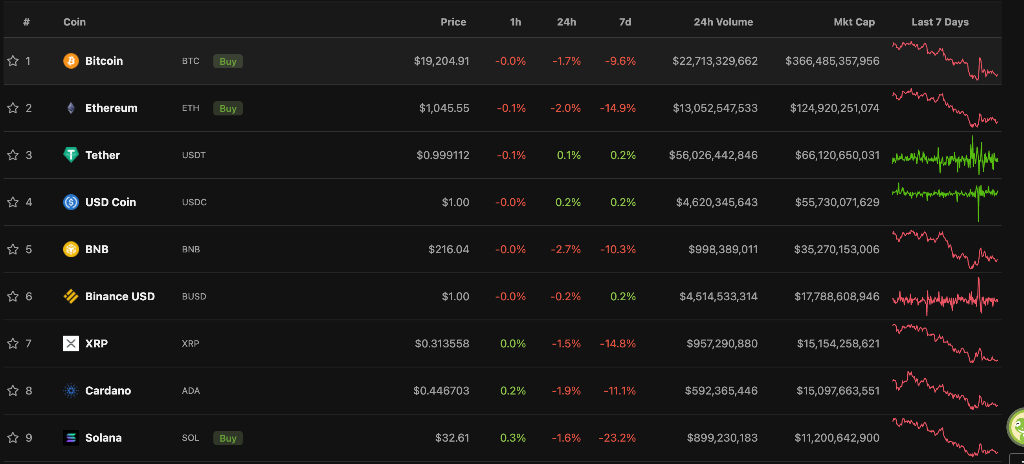Viewport: 1024px width, 464px height.
Task: Toggle favorite star for Tether
Action: click(13, 155)
